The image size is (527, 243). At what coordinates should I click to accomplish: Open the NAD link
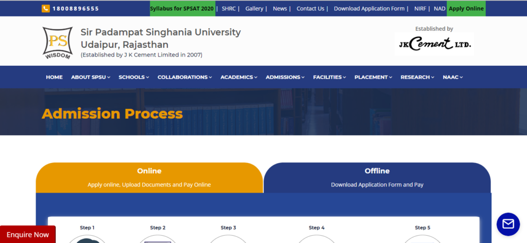click(x=440, y=9)
